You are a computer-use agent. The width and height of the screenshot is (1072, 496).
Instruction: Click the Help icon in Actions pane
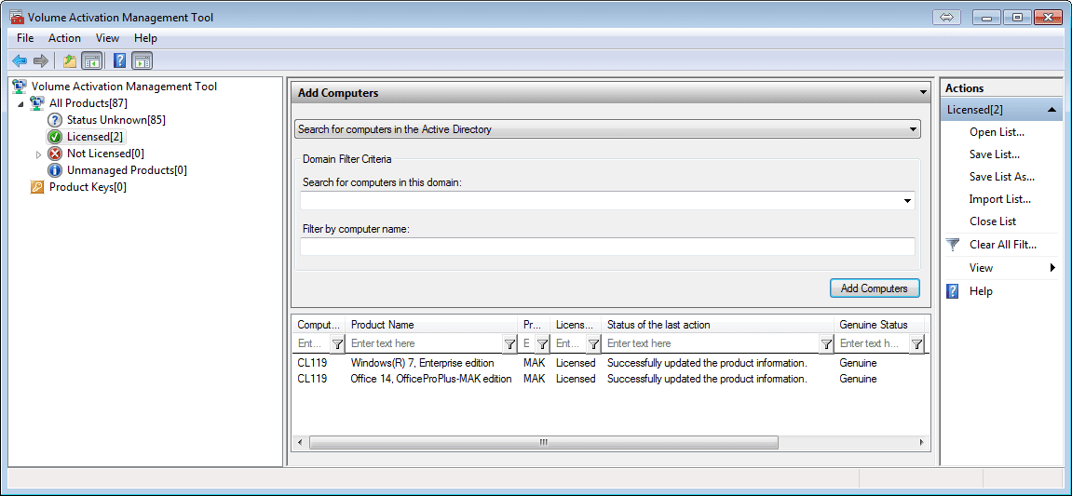pyautogui.click(x=953, y=291)
